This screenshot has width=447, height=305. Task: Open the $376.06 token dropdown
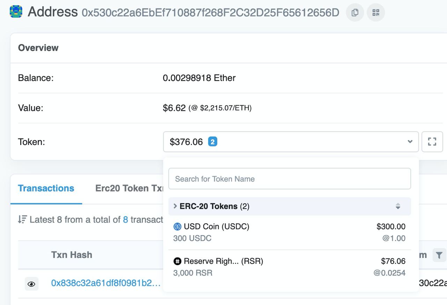click(291, 141)
